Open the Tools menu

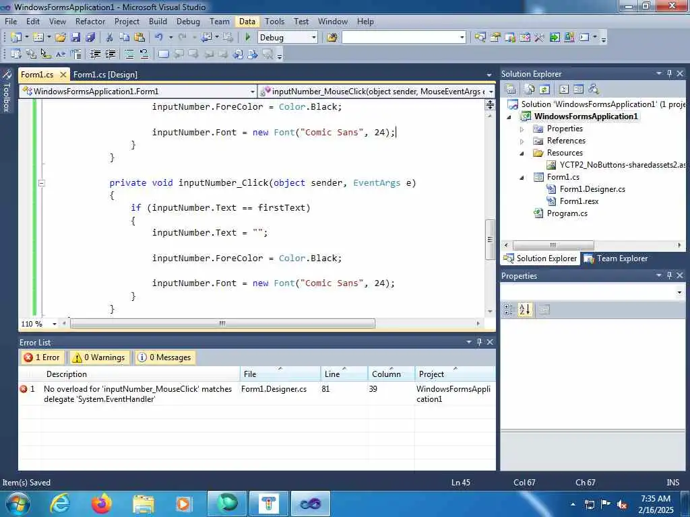click(x=275, y=22)
